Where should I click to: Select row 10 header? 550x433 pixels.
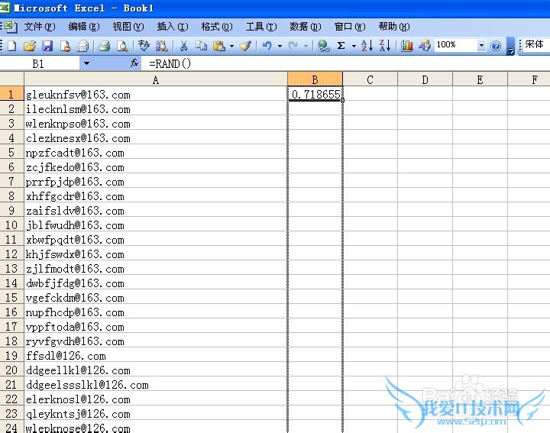pos(11,225)
